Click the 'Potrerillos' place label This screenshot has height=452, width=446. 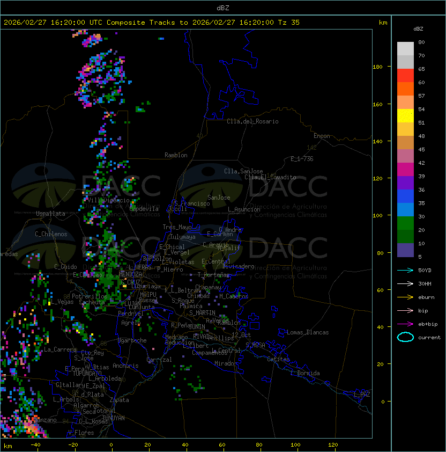[90, 296]
